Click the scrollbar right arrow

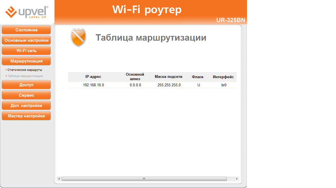(x=237, y=179)
